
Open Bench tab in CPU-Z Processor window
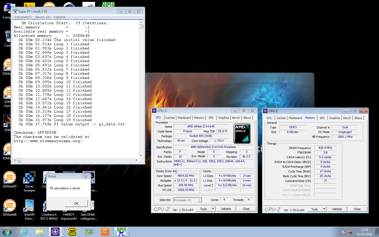236,118
